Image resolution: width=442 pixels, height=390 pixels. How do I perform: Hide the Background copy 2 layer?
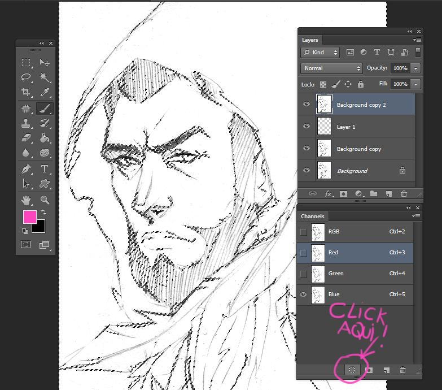[x=307, y=105]
